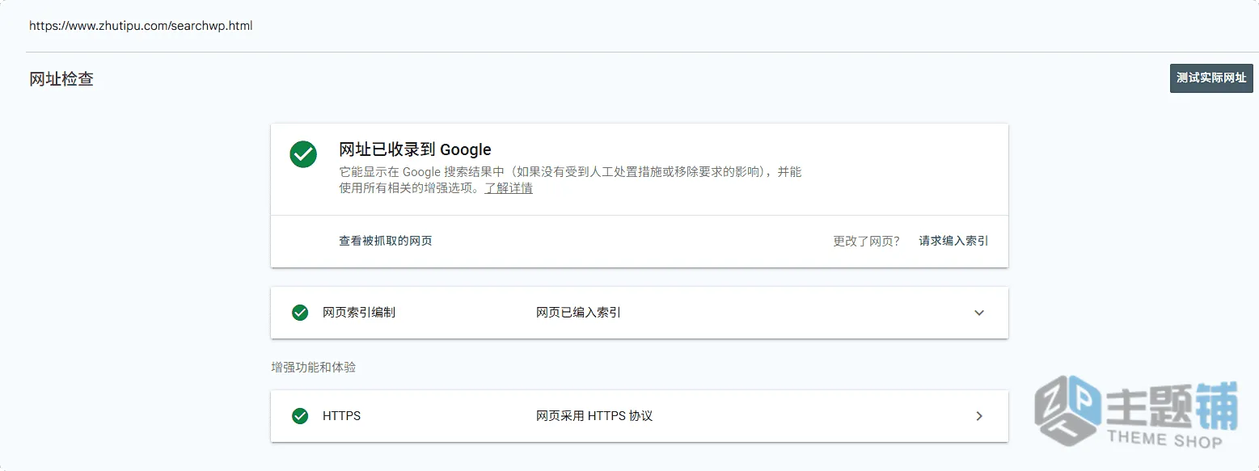
Task: Expand the 网页索引编制 chevron
Action: click(x=979, y=313)
